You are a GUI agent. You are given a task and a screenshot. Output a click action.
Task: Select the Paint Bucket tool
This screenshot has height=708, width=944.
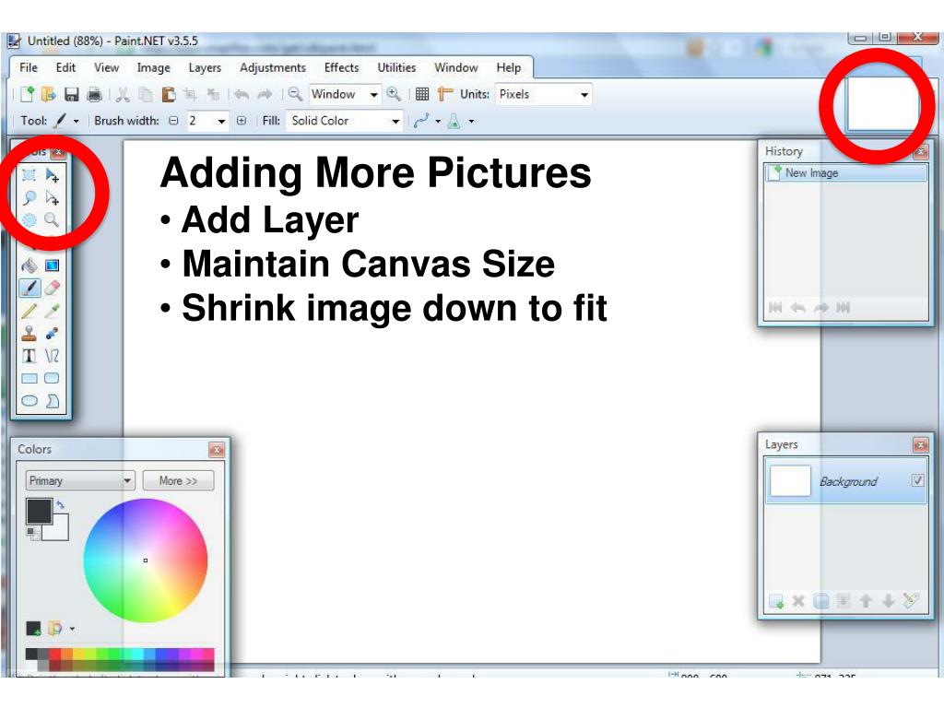pos(29,265)
